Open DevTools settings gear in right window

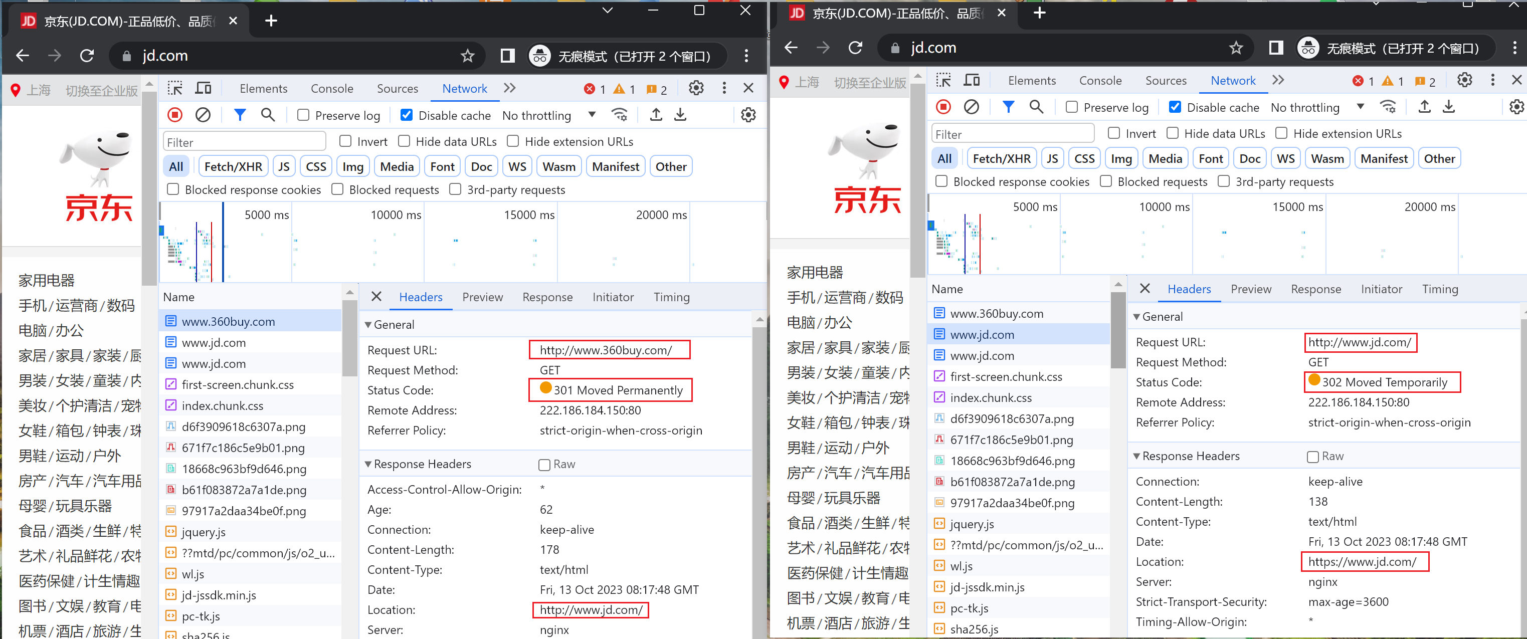click(x=1465, y=80)
